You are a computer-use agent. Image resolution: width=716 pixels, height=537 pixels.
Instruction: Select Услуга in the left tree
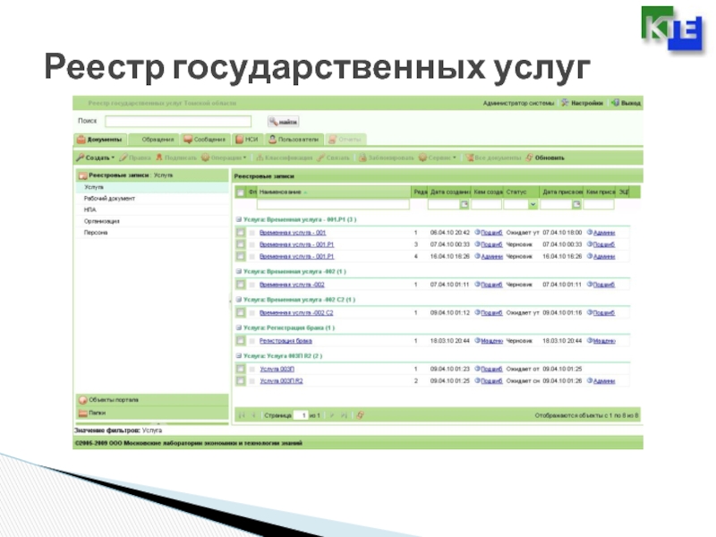(152, 187)
